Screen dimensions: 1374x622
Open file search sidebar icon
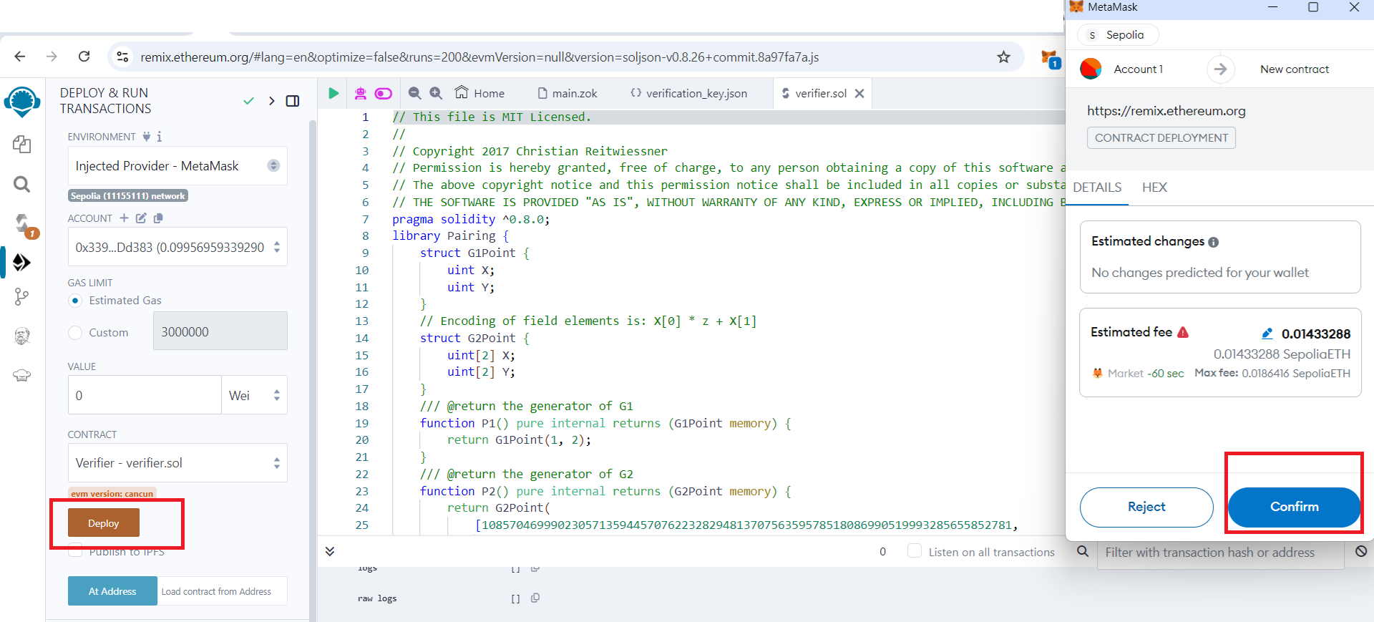21,184
